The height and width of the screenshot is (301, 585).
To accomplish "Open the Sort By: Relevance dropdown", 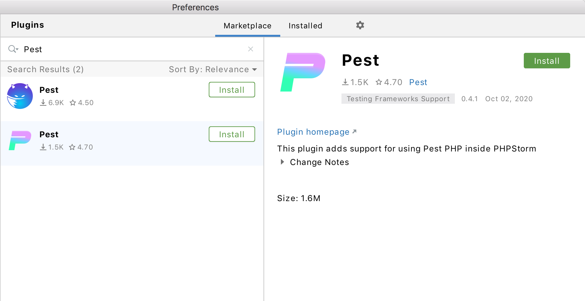I will [x=213, y=69].
